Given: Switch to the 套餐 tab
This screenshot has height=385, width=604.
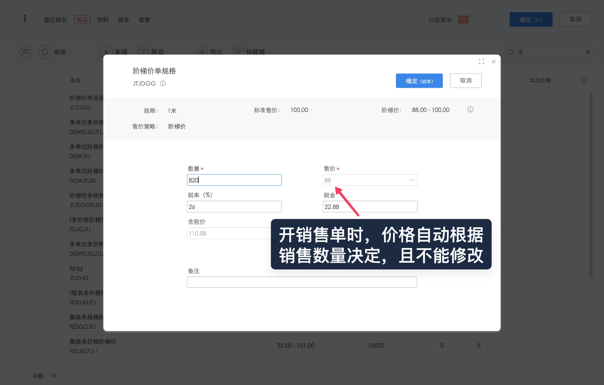Looking at the screenshot, I should point(144,19).
